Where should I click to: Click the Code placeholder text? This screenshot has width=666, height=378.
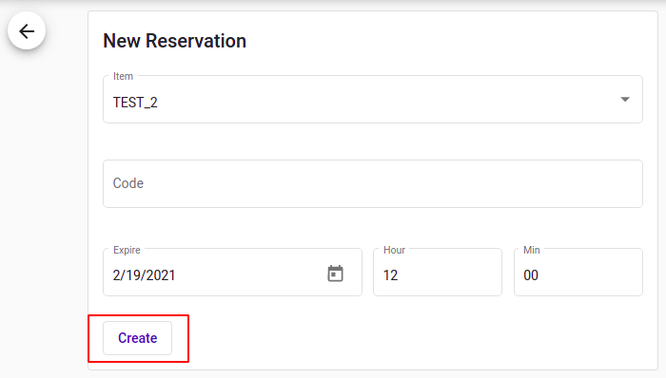pos(128,183)
